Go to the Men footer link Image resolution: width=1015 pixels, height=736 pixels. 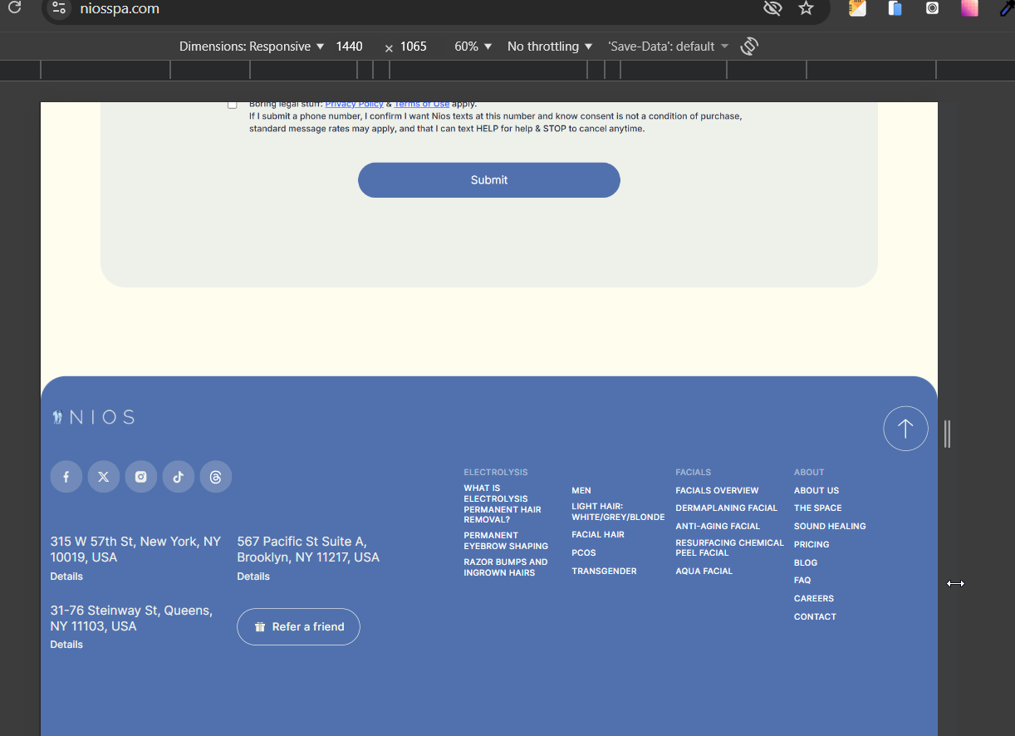581,491
